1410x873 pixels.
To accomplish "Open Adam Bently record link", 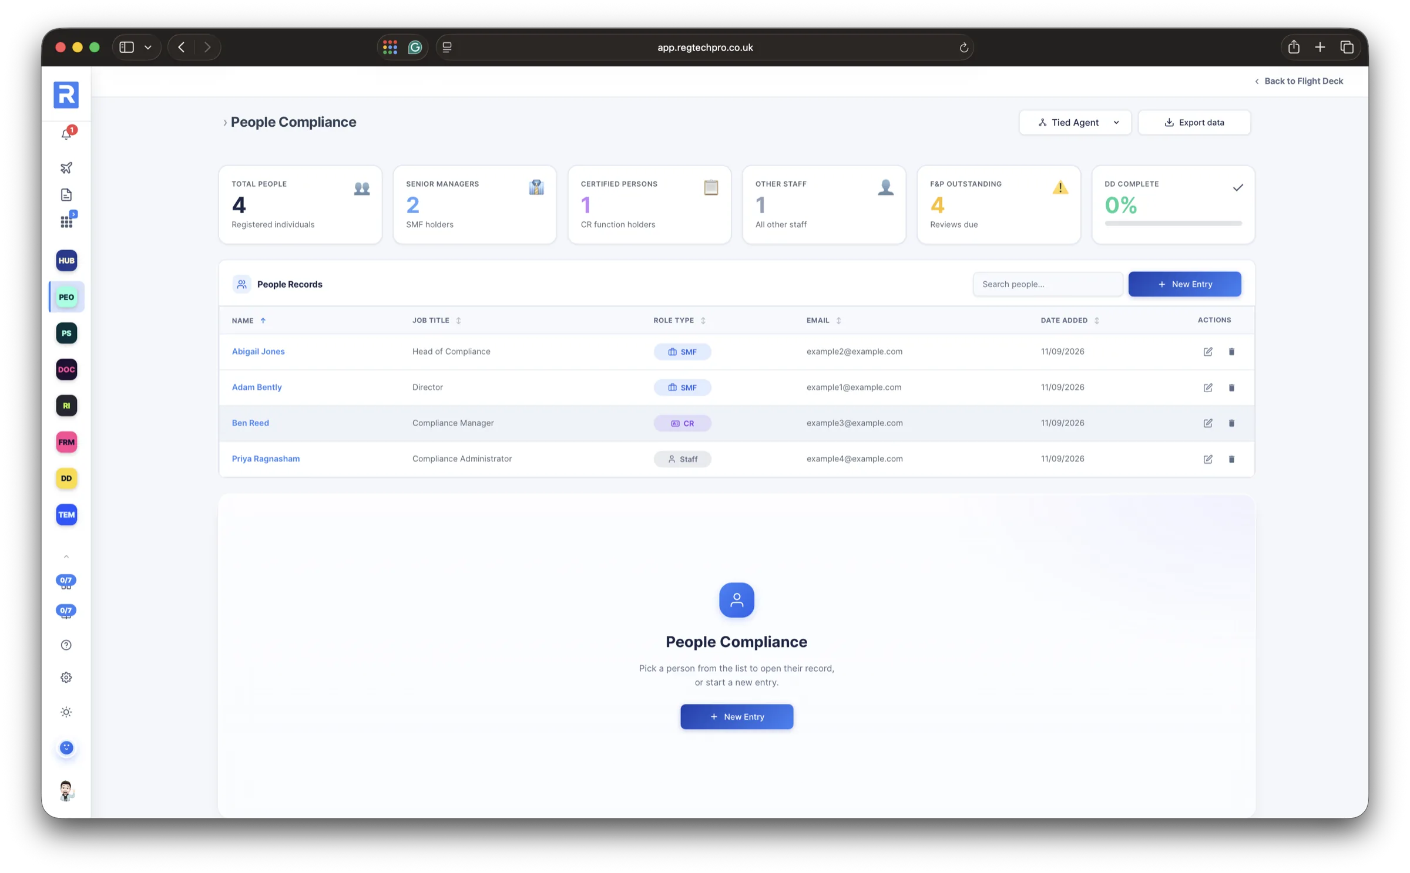I will 257,387.
